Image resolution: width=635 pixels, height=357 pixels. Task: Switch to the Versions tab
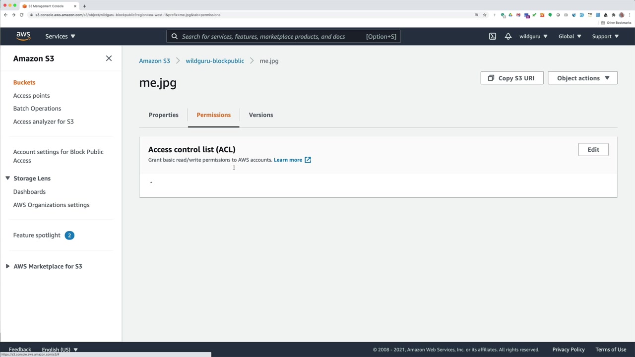click(261, 115)
